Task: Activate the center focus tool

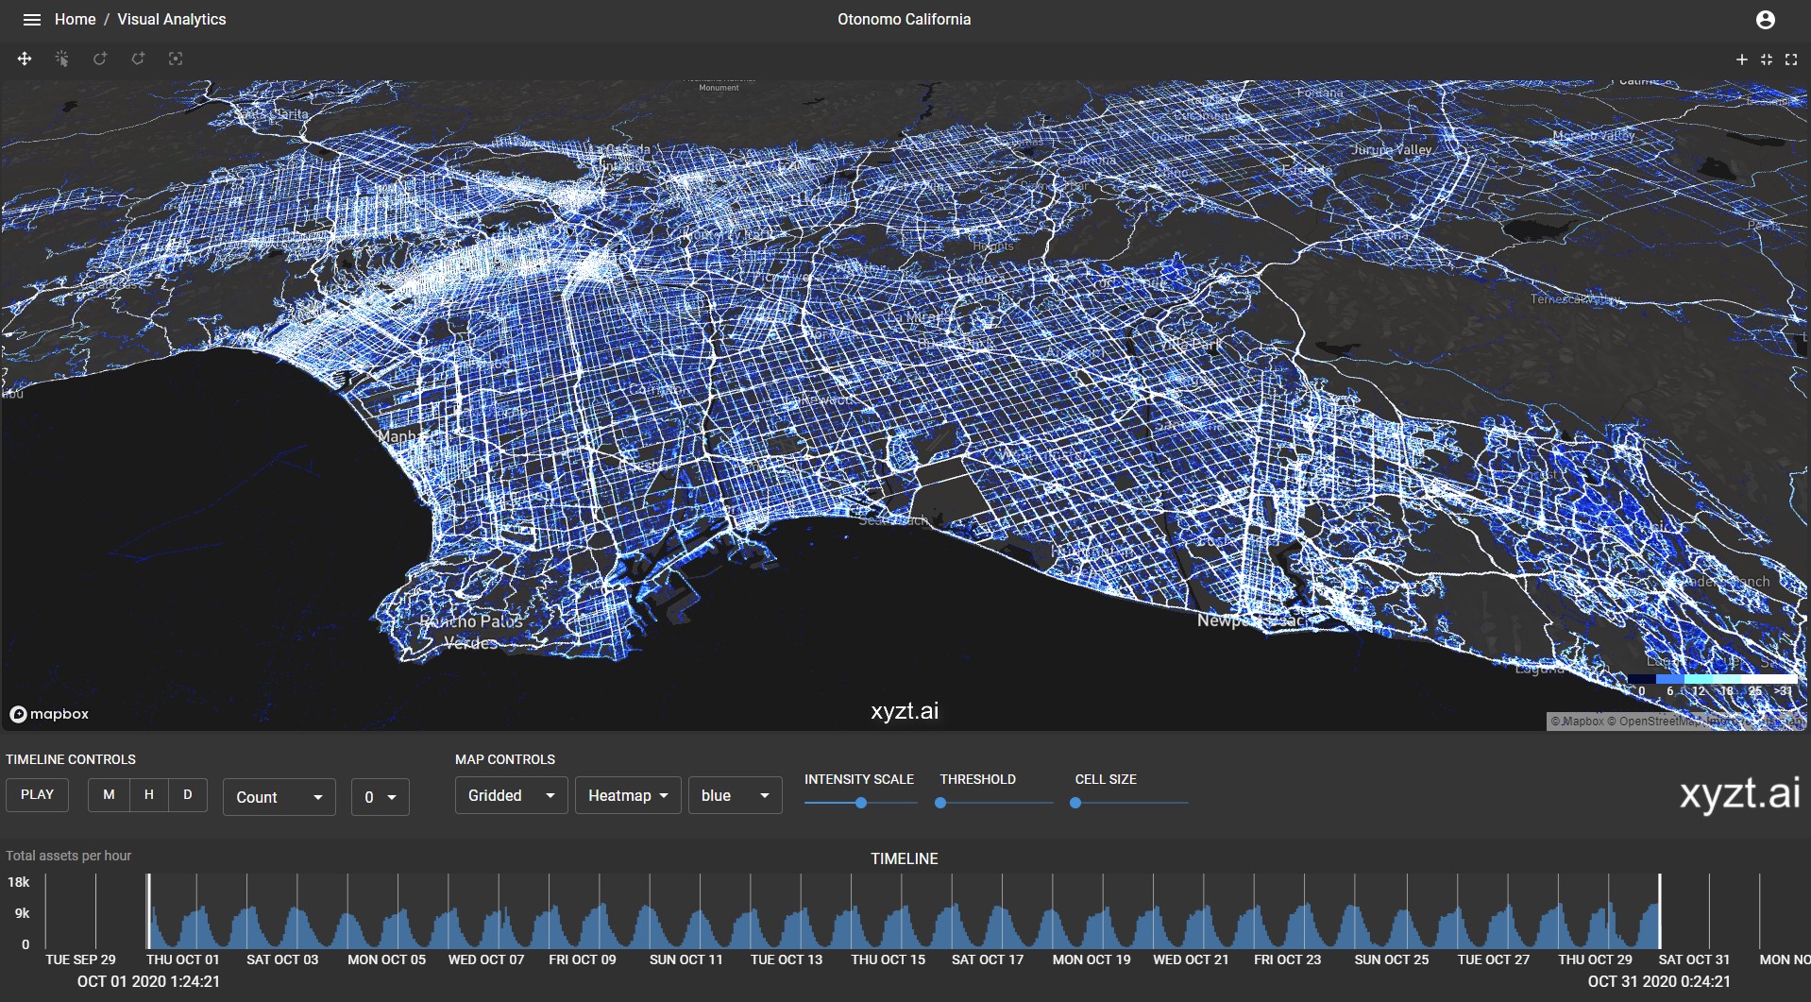Action: [x=176, y=59]
